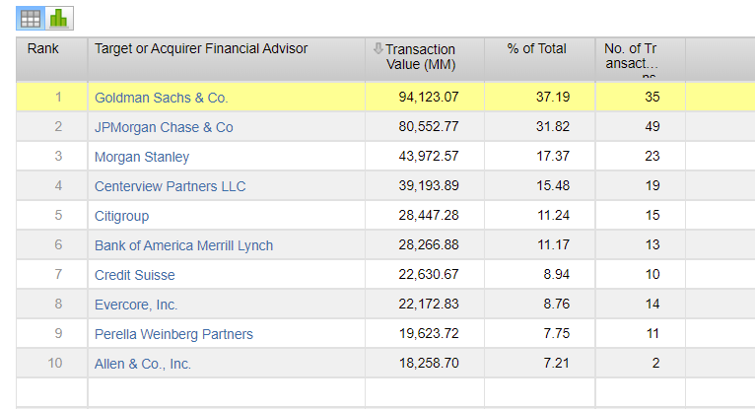Switch to bar chart view icon
Image resolution: width=755 pixels, height=409 pixels.
[x=59, y=18]
